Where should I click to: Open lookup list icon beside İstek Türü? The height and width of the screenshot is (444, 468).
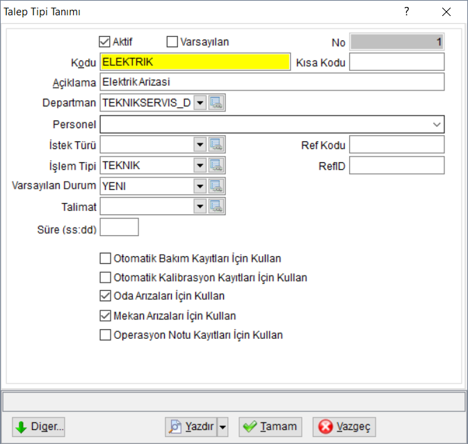coord(216,145)
